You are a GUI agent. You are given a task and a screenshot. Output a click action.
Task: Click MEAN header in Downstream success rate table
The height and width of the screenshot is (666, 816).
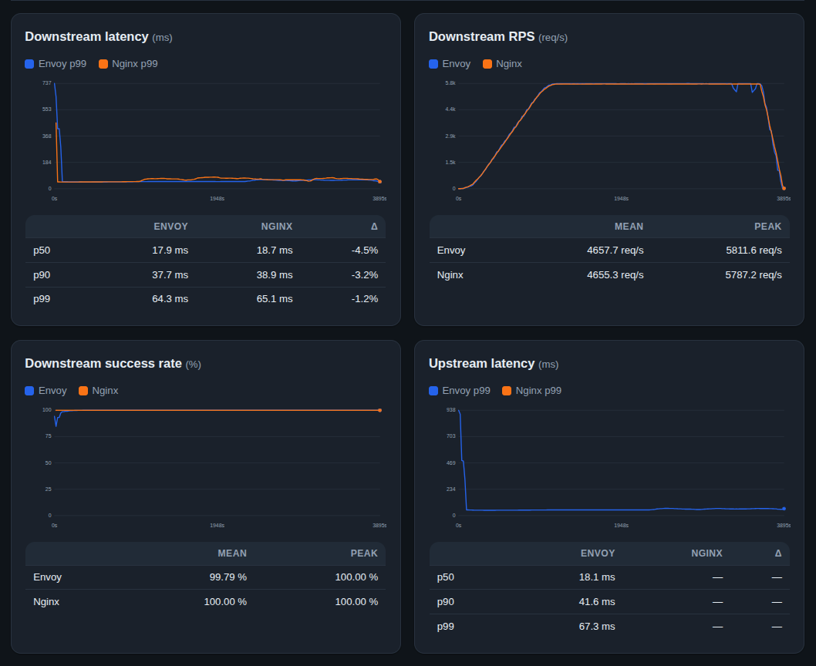pyautogui.click(x=232, y=553)
